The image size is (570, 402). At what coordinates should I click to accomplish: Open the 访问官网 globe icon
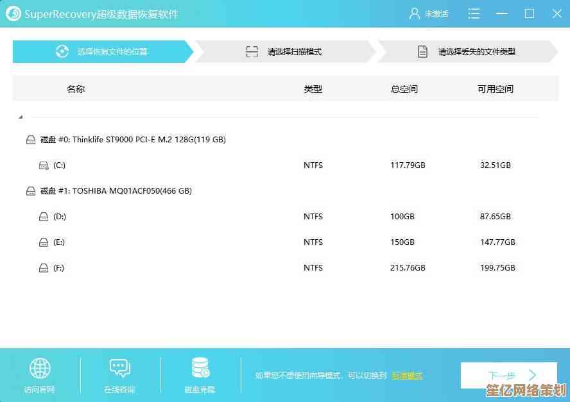tap(40, 368)
